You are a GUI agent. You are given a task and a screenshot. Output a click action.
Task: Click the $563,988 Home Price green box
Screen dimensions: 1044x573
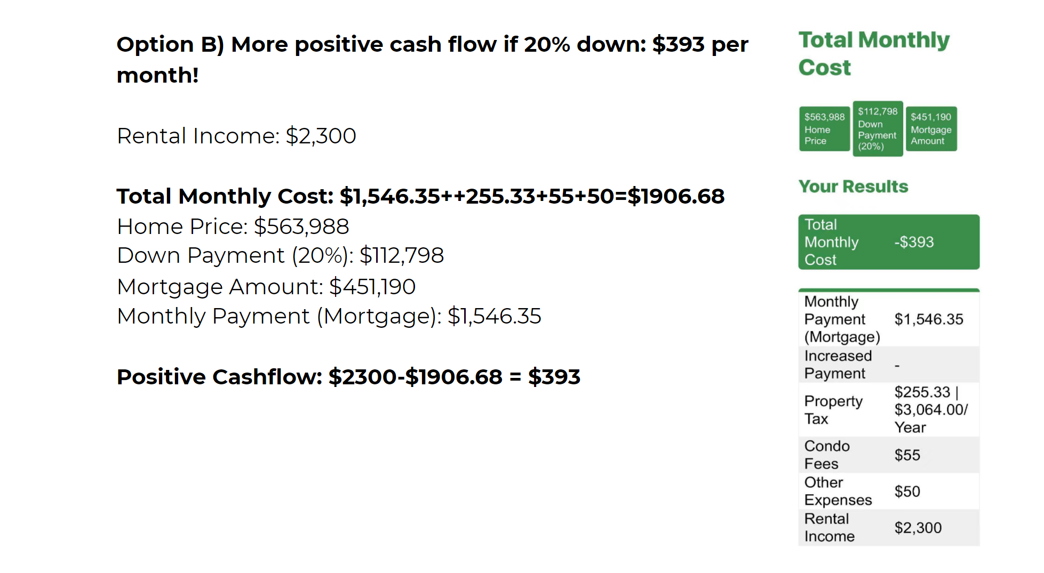824,129
